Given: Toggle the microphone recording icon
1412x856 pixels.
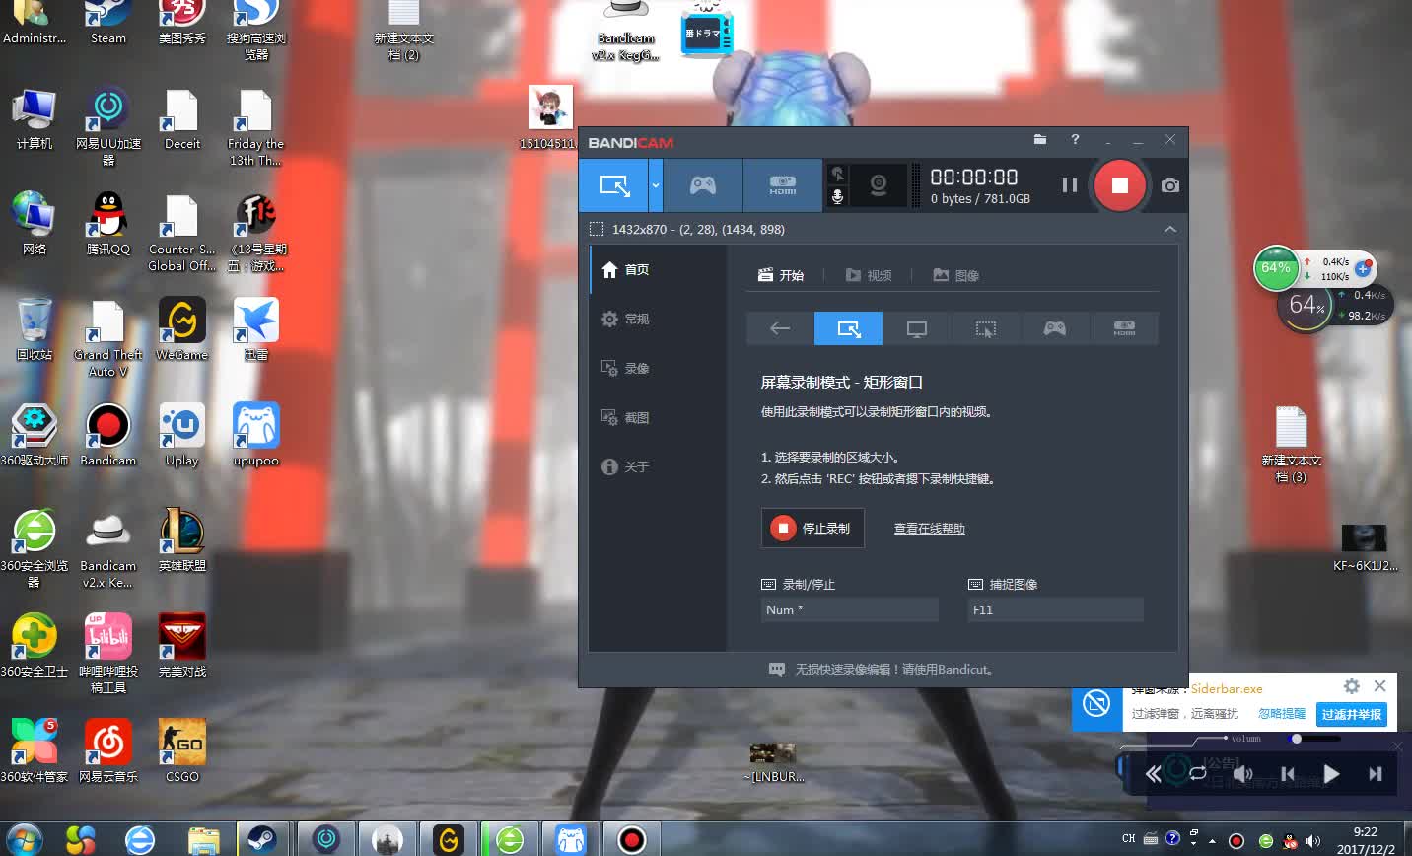Looking at the screenshot, I should pos(837,197).
